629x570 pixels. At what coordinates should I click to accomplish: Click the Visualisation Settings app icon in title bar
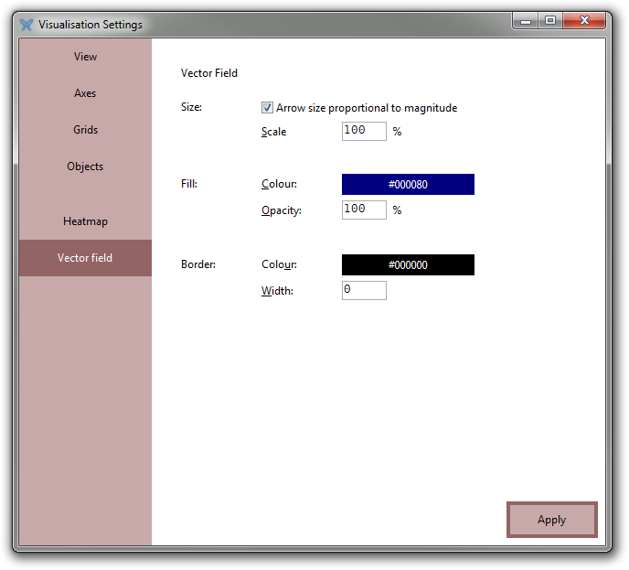point(27,25)
